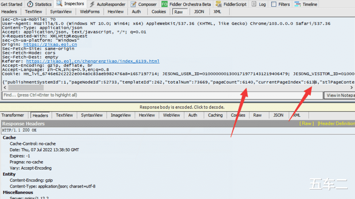Click the horizontal scrollbar left arrow
This screenshot has width=355, height=199.
click(5, 87)
